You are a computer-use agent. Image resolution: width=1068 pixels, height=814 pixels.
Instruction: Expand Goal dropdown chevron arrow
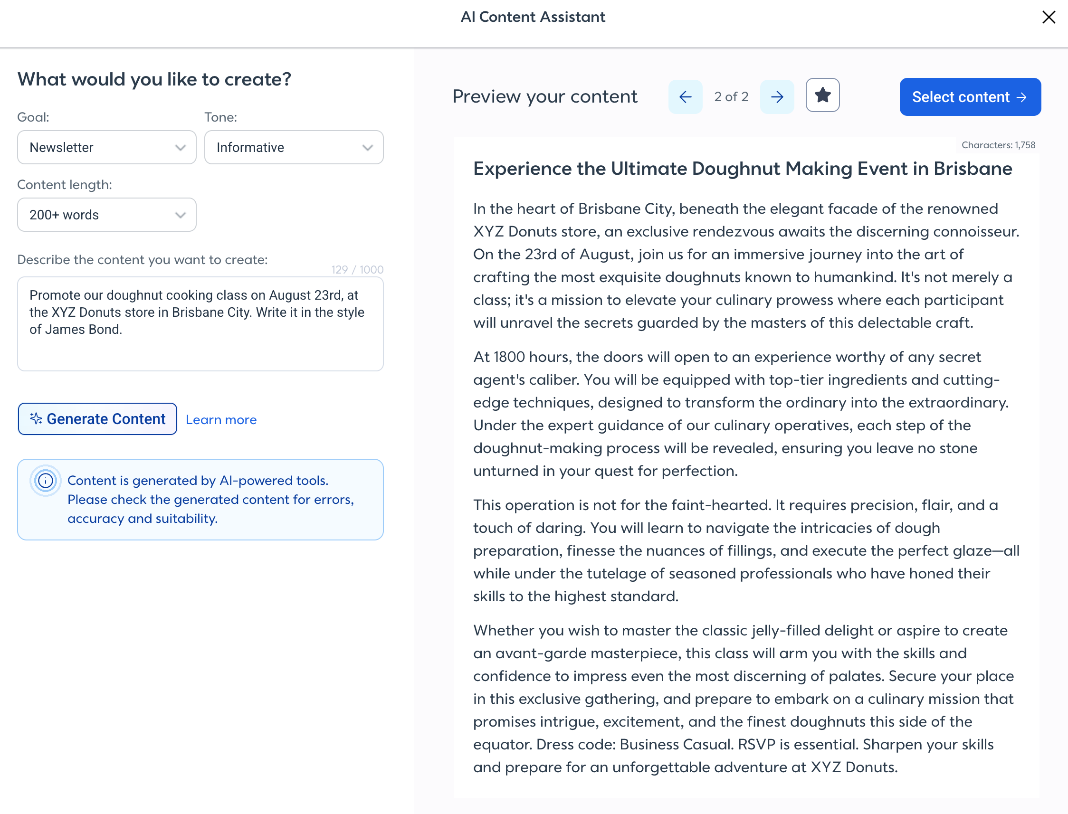[180, 148]
